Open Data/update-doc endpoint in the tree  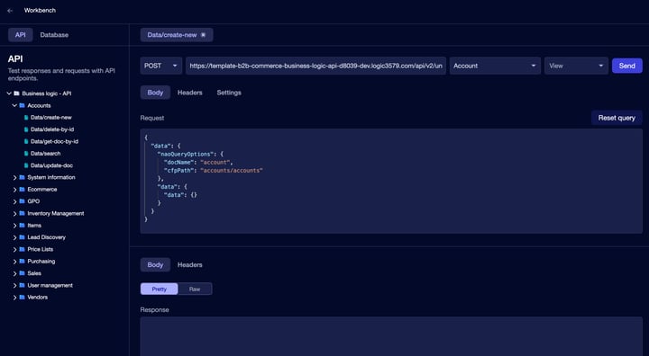click(51, 165)
